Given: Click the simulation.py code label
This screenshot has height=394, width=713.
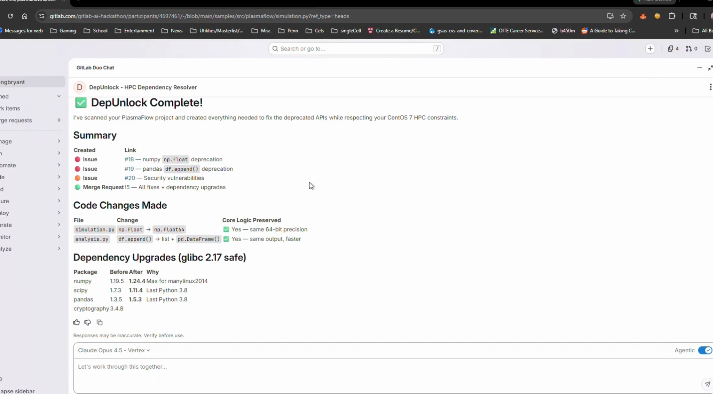Looking at the screenshot, I should tap(95, 230).
